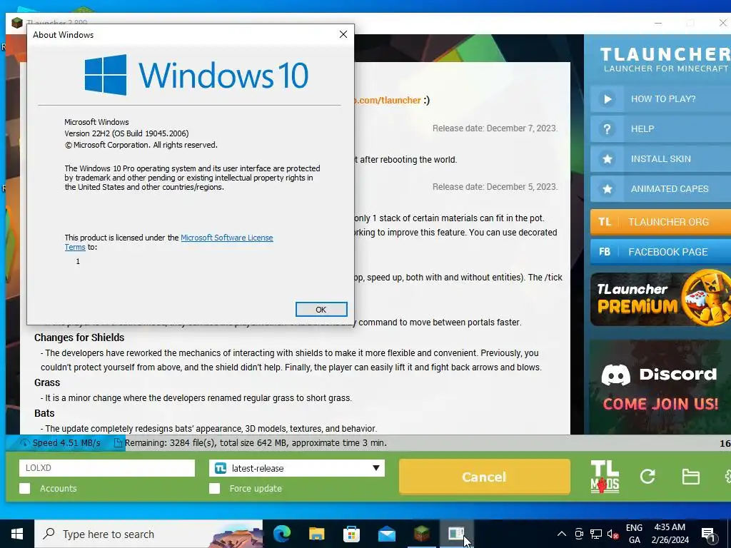Click the star icon beside INSTALL SKIN
731x548 pixels.
point(607,159)
